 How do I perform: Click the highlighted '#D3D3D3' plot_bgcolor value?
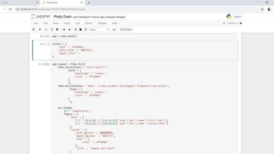tap(106, 133)
